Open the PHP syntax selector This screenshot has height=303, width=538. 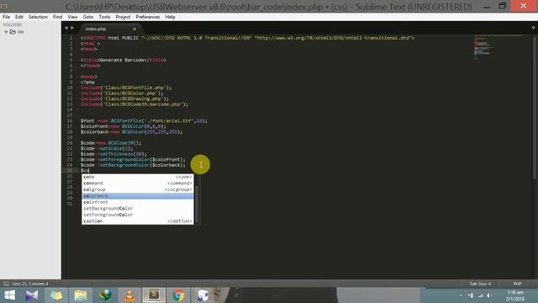coord(518,284)
